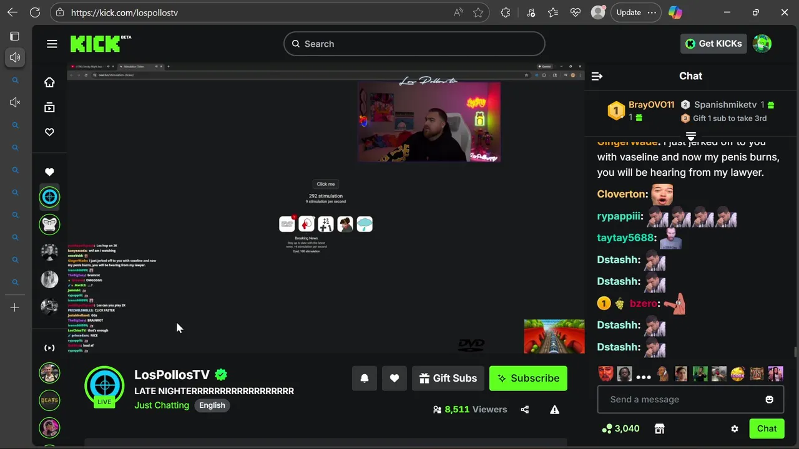Insert the red-faced man emote
Image resolution: width=799 pixels, height=449 pixels.
coord(605,374)
